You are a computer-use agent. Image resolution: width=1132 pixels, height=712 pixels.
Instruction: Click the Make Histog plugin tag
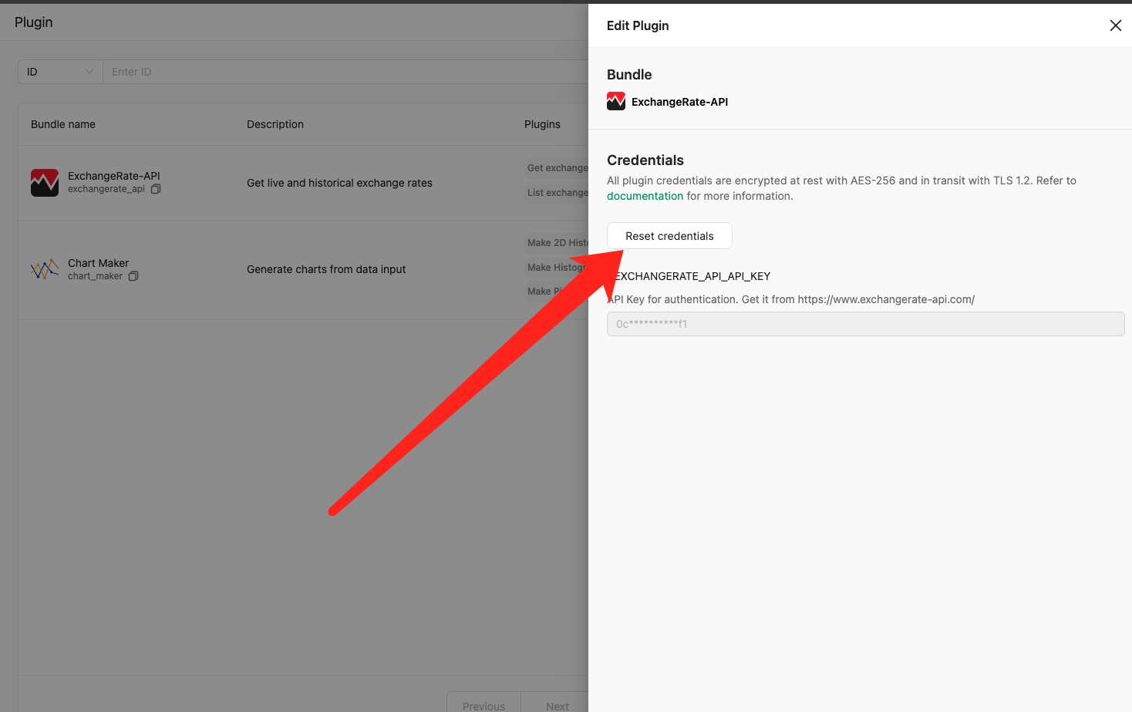pos(556,268)
